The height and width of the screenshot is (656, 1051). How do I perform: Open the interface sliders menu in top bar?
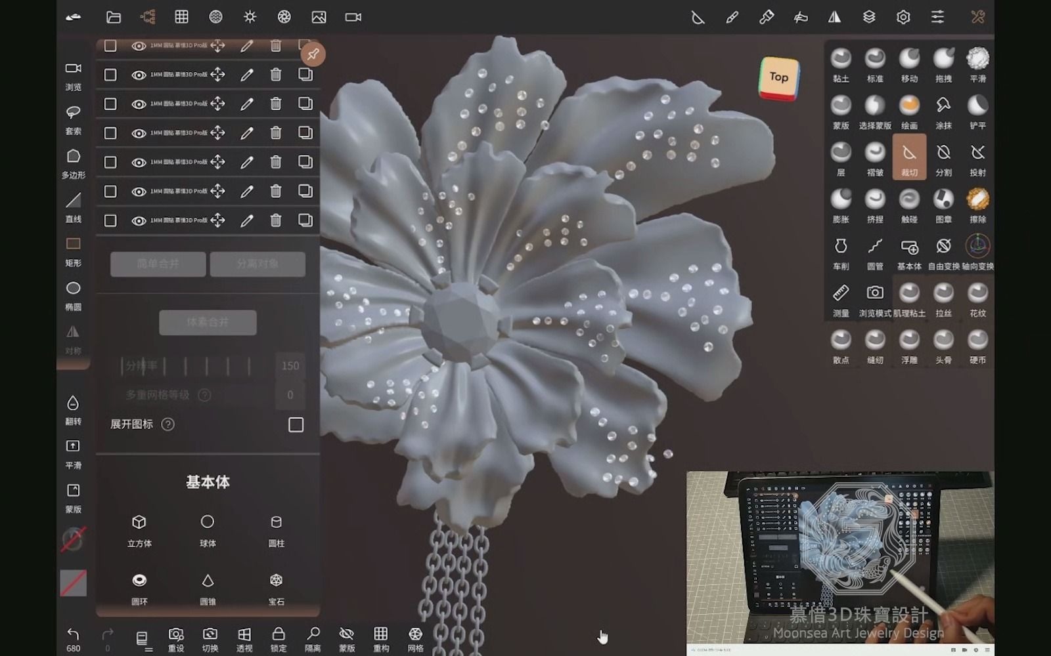[937, 17]
